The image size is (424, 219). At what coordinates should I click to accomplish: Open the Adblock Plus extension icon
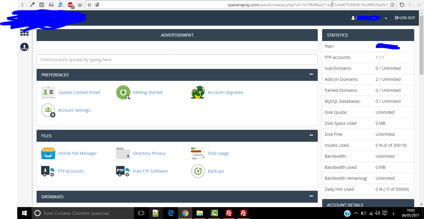click(71, 5)
